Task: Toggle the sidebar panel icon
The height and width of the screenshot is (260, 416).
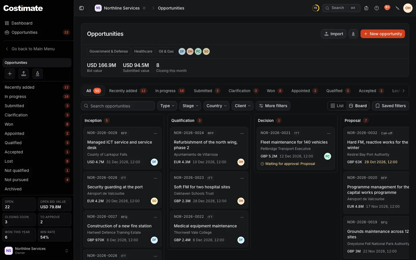Action: coord(81,8)
